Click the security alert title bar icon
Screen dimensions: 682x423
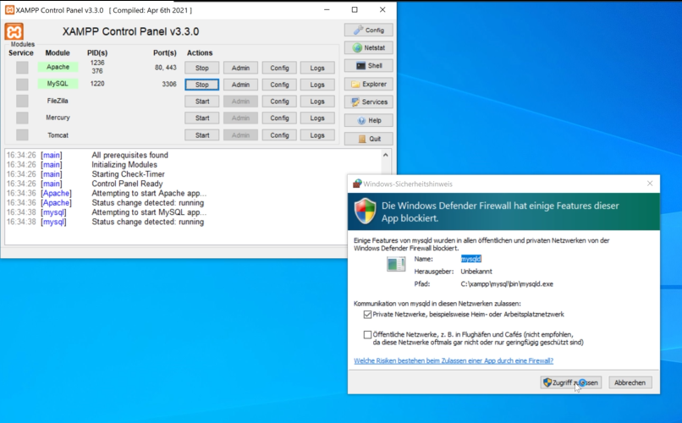(357, 184)
